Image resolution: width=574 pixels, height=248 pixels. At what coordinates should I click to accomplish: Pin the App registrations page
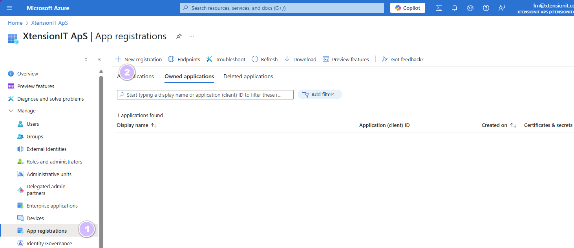click(179, 36)
